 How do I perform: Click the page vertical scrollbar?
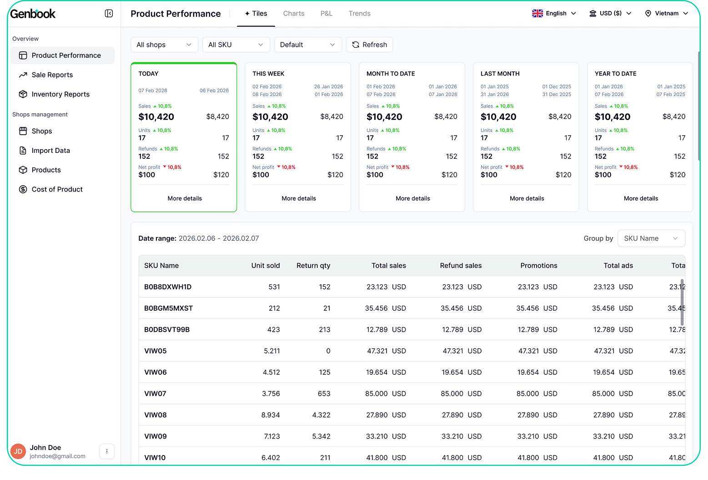coord(698,106)
